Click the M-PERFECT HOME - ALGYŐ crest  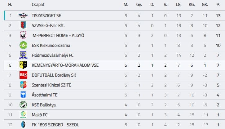23,35
